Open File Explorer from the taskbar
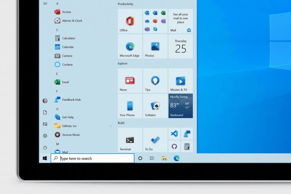The width and height of the screenshot is (291, 194). 164,158
